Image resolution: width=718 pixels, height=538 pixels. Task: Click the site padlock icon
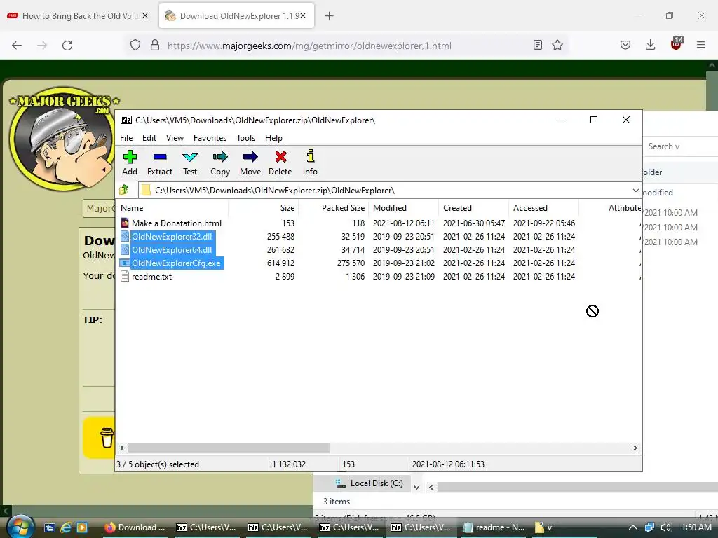click(x=155, y=46)
